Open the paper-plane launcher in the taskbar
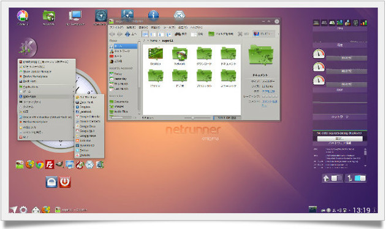Screen dimensions: 386x229 pyautogui.click(x=13, y=210)
